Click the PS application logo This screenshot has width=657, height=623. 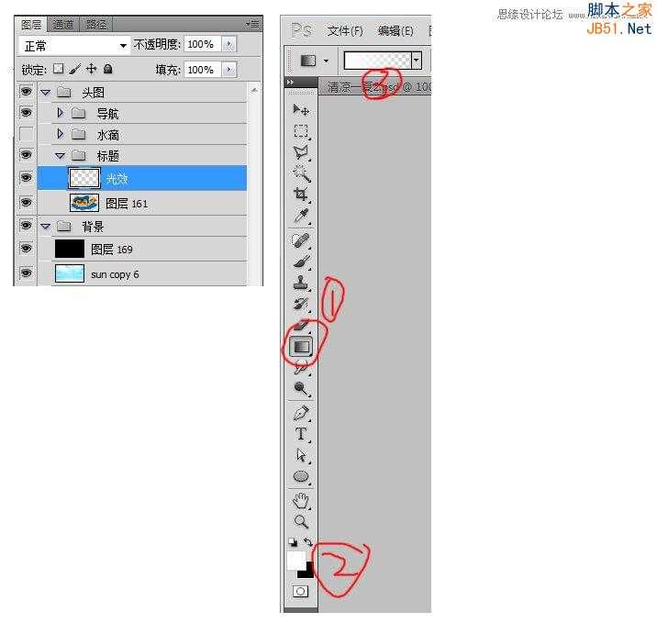301,31
